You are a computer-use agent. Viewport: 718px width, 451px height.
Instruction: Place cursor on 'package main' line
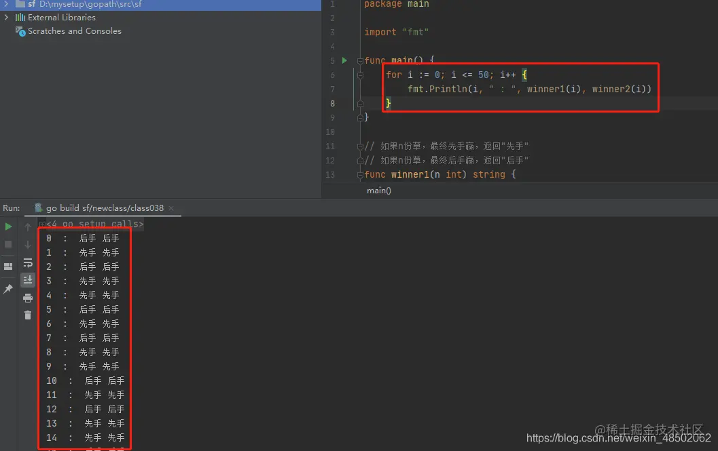point(397,4)
